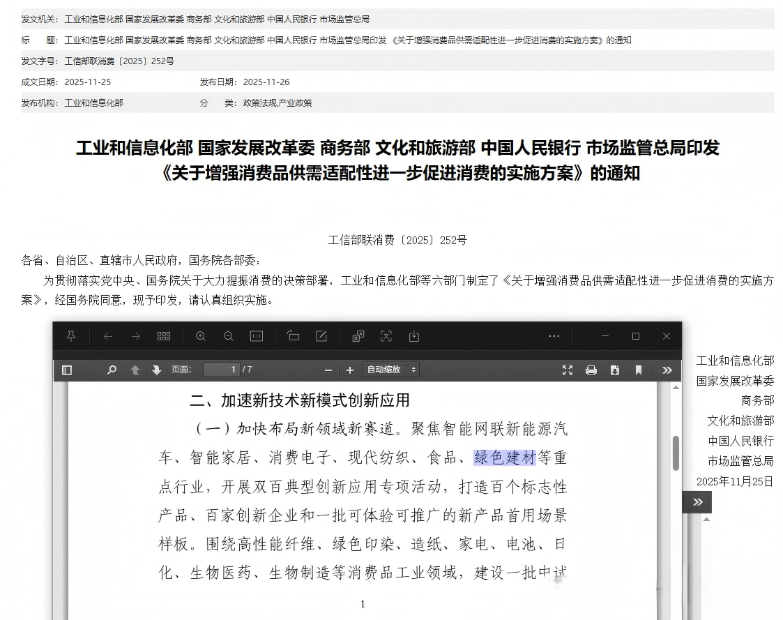Open the ellipsis overflow menu
This screenshot has height=620, width=783.
(x=554, y=336)
